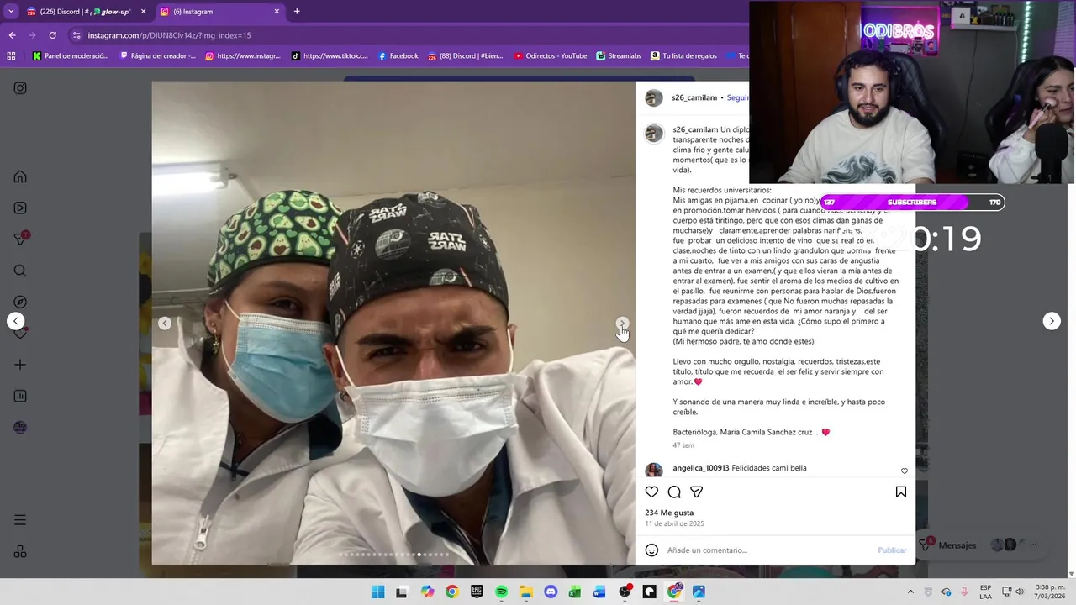The height and width of the screenshot is (605, 1076).
Task: Show hidden system tray icons
Action: point(910,592)
